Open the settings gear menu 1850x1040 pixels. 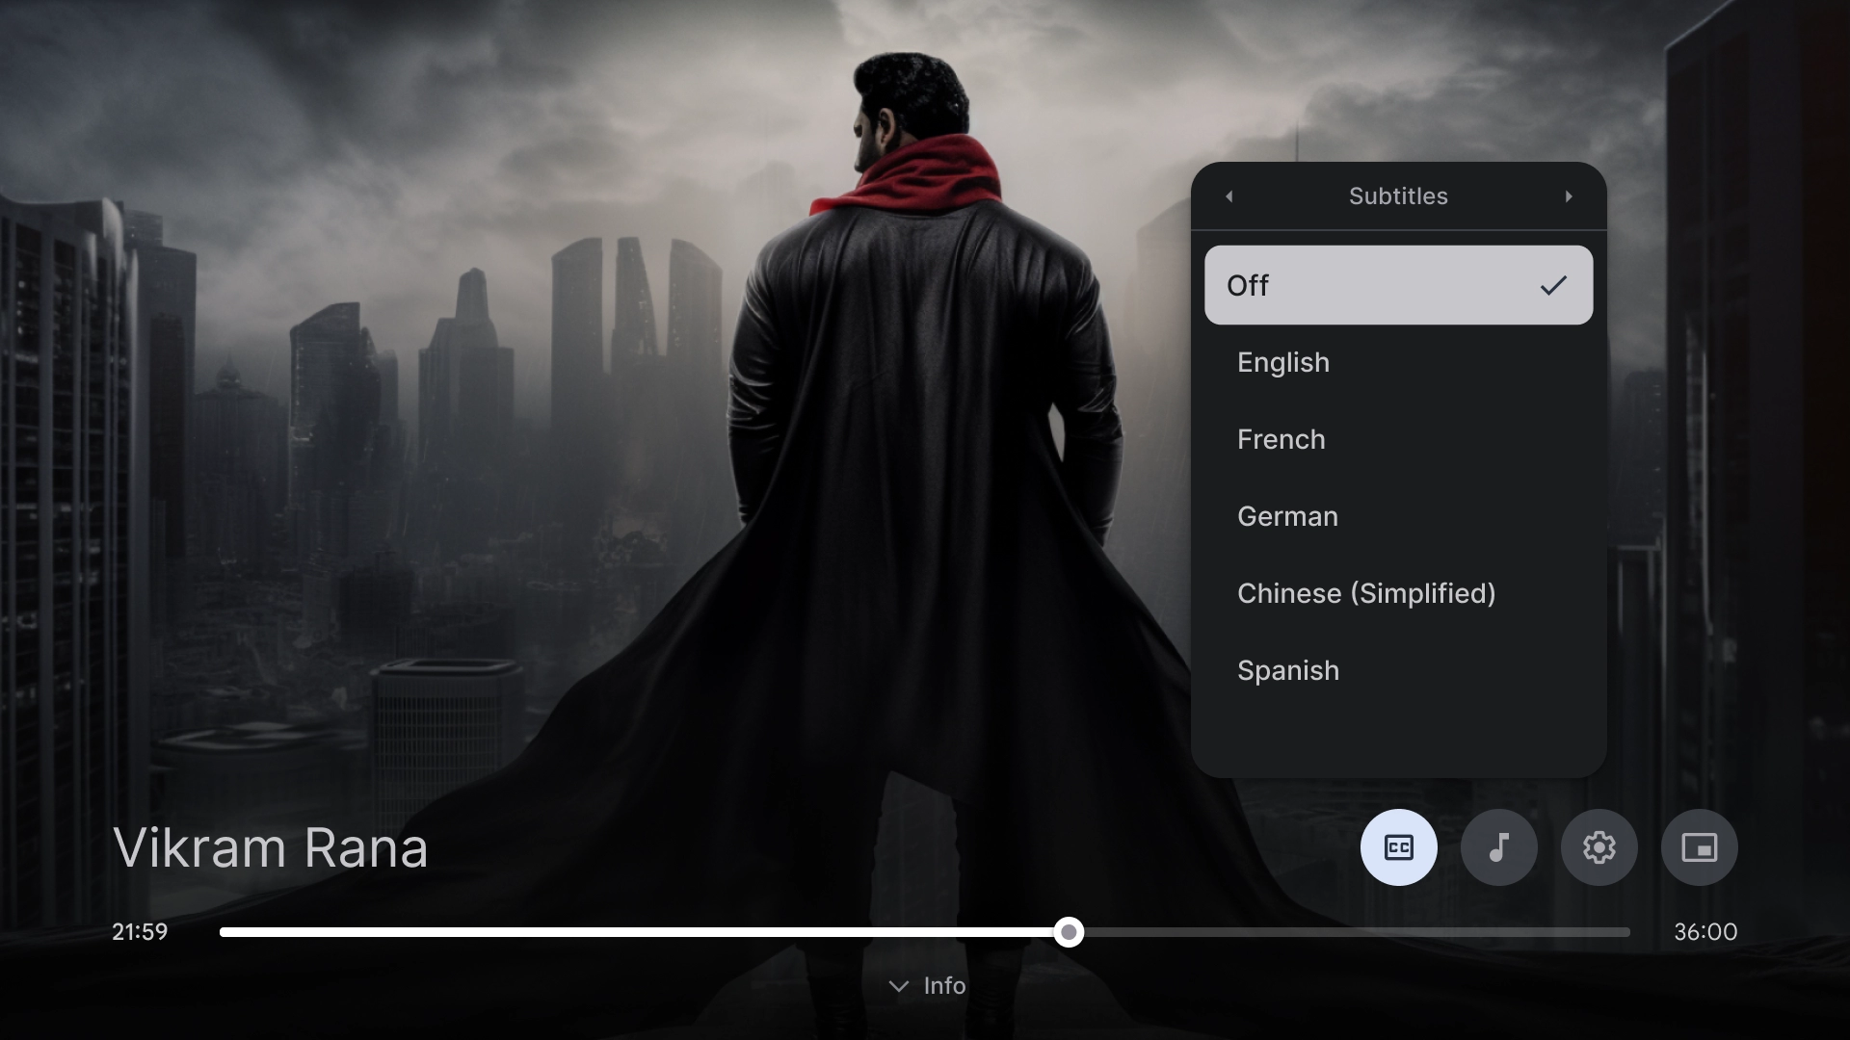[x=1599, y=847]
